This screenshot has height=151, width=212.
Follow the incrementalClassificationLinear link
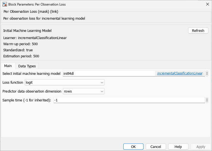[x=180, y=73]
